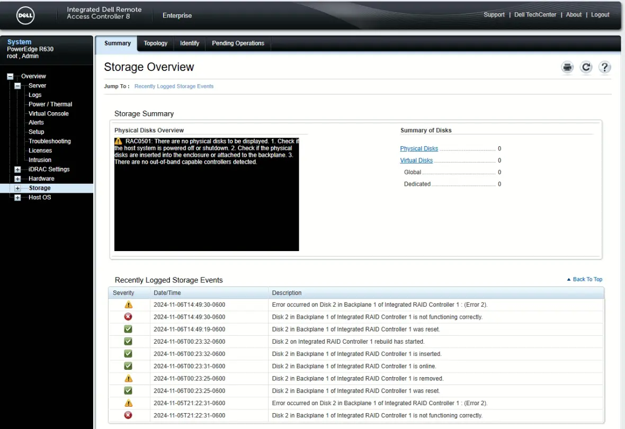
Task: Expand the Storage tree node
Action: tap(17, 188)
